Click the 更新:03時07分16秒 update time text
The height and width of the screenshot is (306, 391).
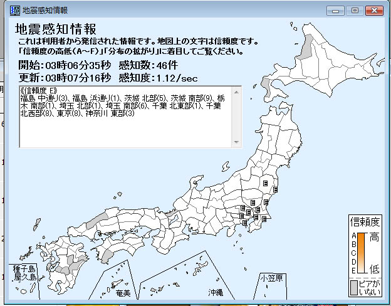click(x=65, y=78)
